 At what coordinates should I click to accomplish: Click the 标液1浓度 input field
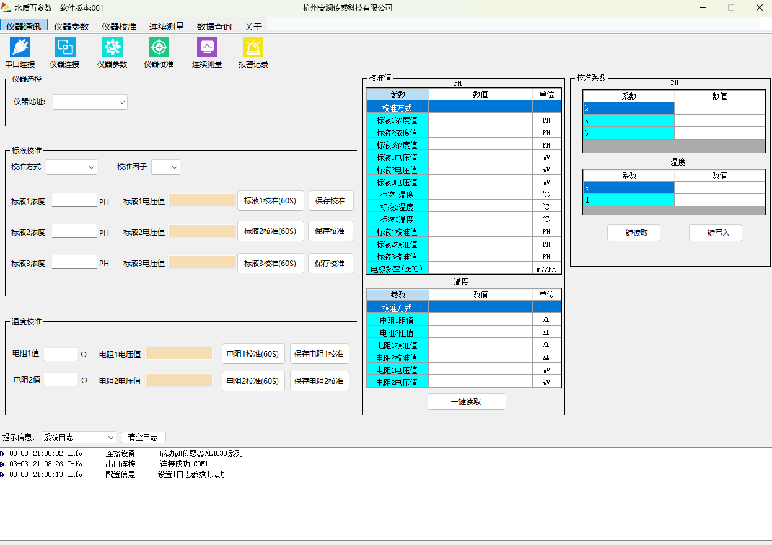[x=74, y=200]
